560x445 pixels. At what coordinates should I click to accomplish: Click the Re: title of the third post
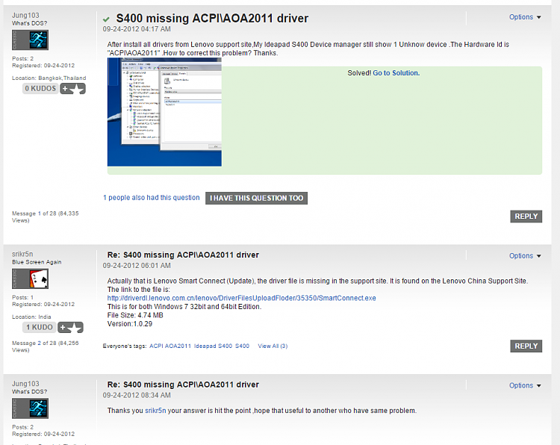183,385
